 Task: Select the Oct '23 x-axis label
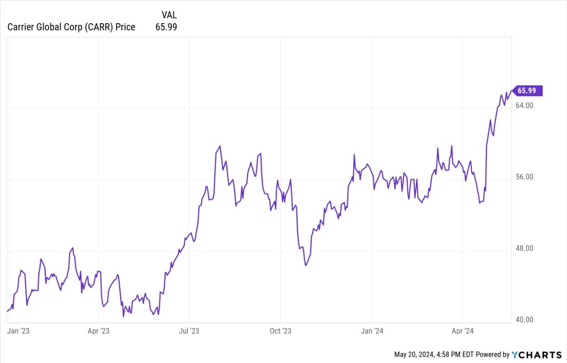click(280, 331)
